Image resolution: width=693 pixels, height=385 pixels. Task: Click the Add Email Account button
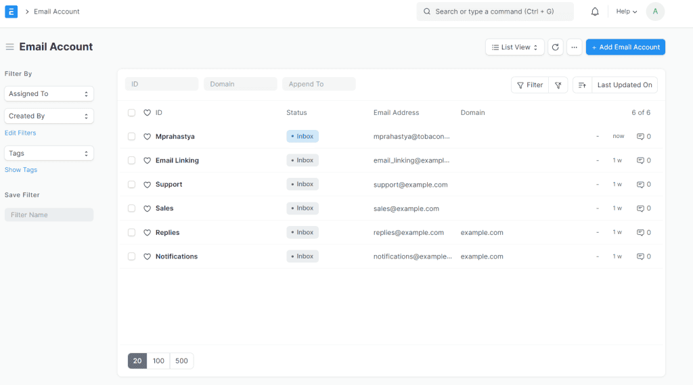[625, 47]
